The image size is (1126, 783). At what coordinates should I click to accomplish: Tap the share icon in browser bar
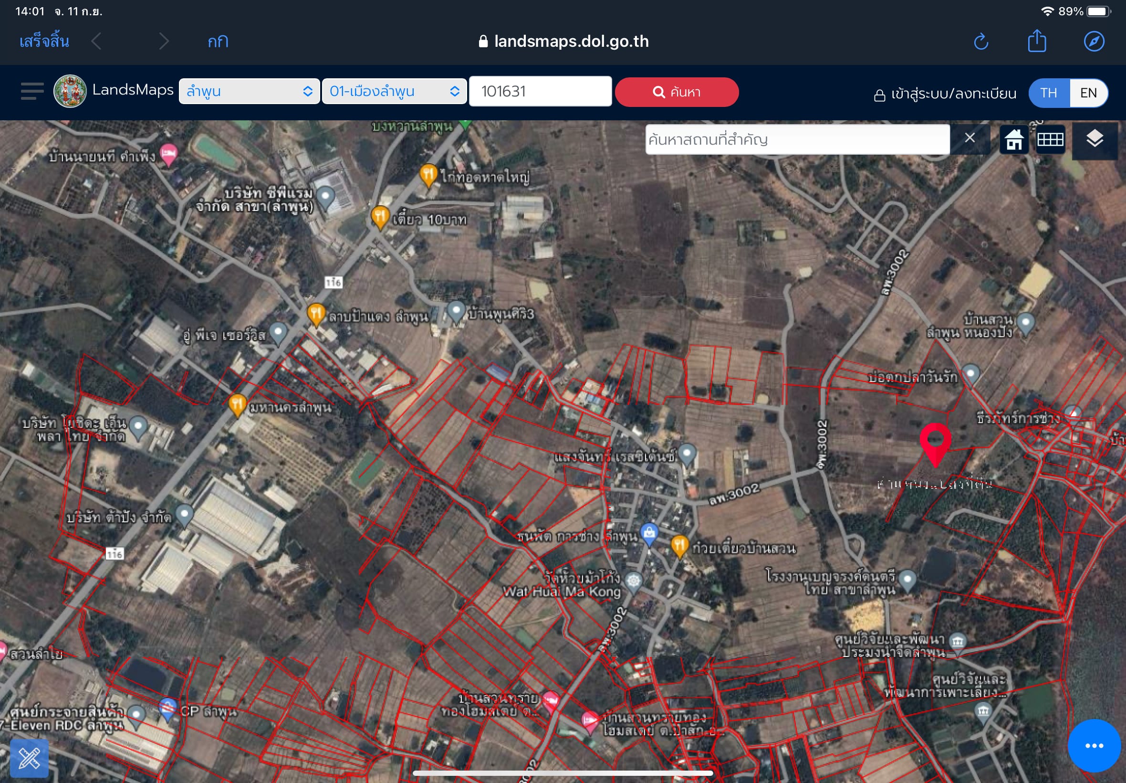tap(1037, 41)
